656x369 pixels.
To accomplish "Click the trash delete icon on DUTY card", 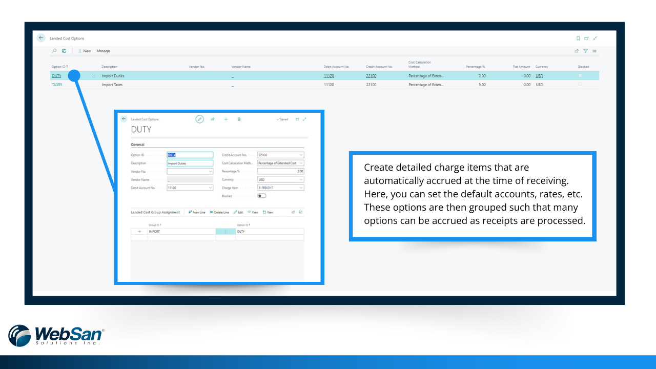I will point(239,119).
